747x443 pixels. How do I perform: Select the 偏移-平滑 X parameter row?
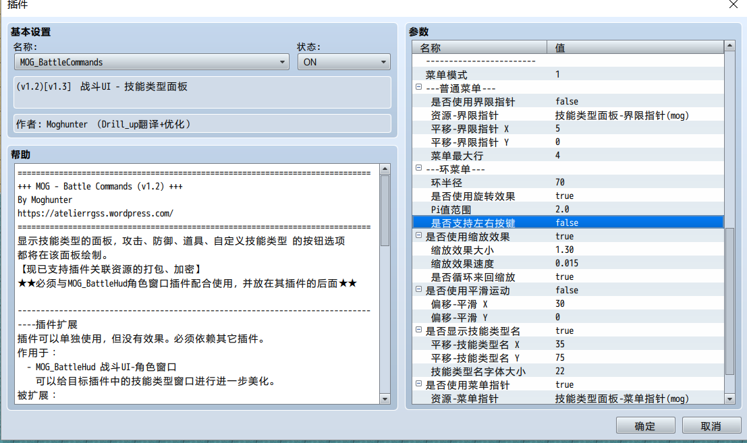[x=568, y=303]
